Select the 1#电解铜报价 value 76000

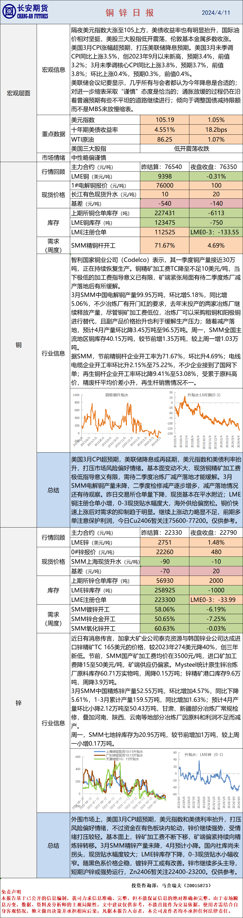[165, 186]
